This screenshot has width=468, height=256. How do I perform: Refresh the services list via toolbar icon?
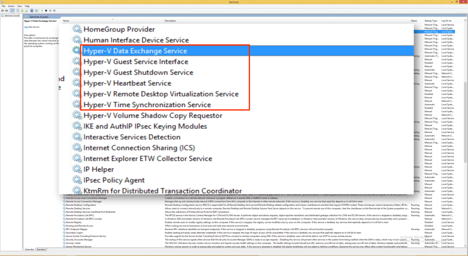point(22,10)
